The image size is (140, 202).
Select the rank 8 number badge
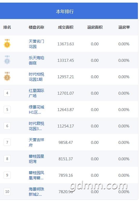[x=7, y=159]
